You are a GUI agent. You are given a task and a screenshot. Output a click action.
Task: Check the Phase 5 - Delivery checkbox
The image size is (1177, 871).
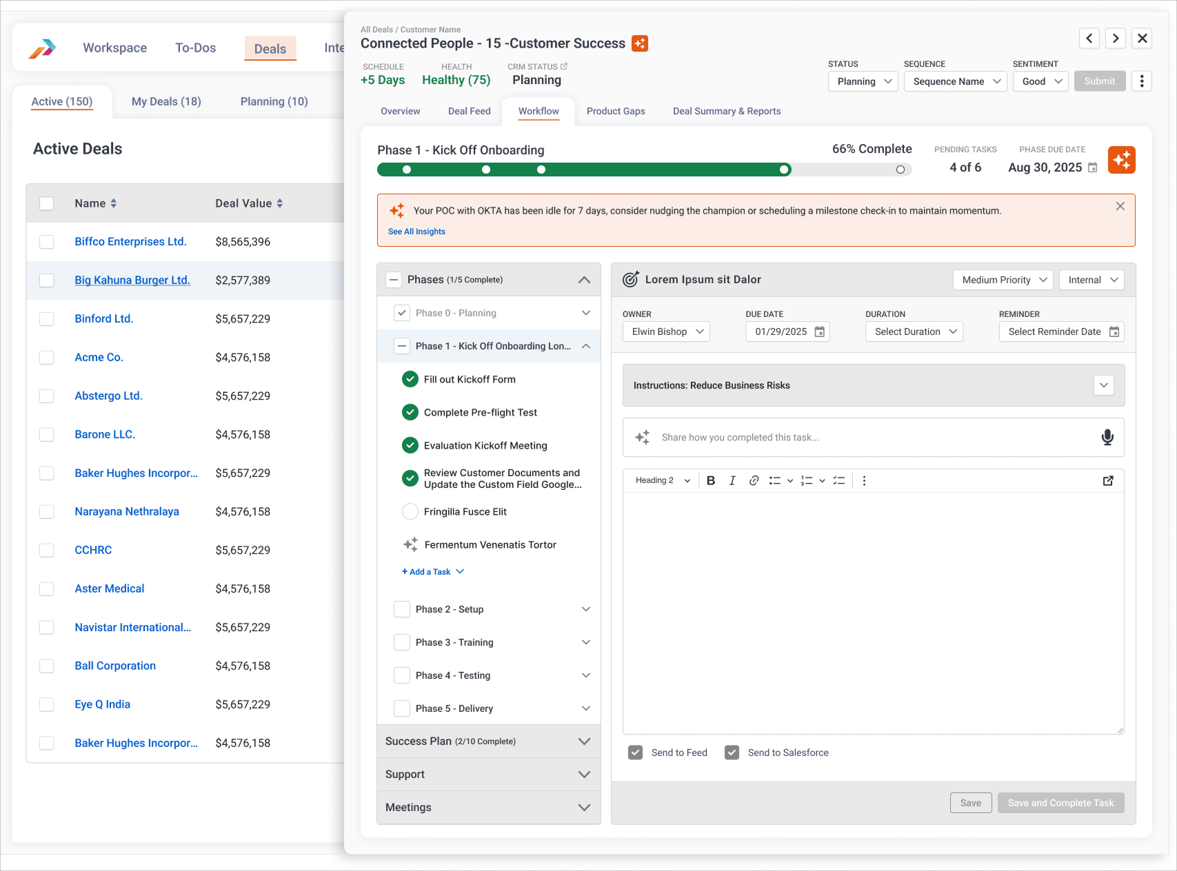pos(402,708)
